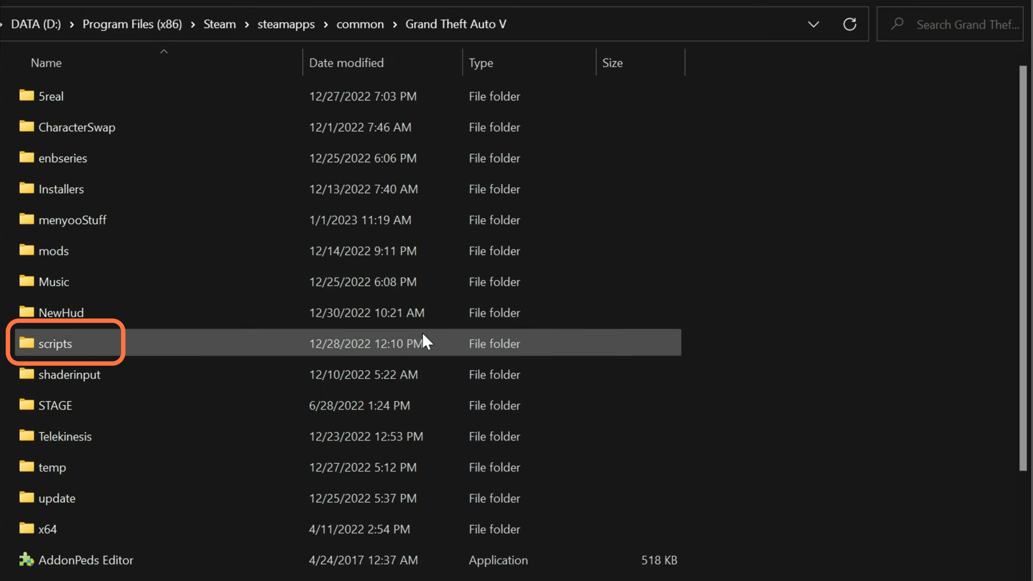Click date 4/24/2017 12:37 AM
Screen dimensions: 1033x581
tap(363, 560)
